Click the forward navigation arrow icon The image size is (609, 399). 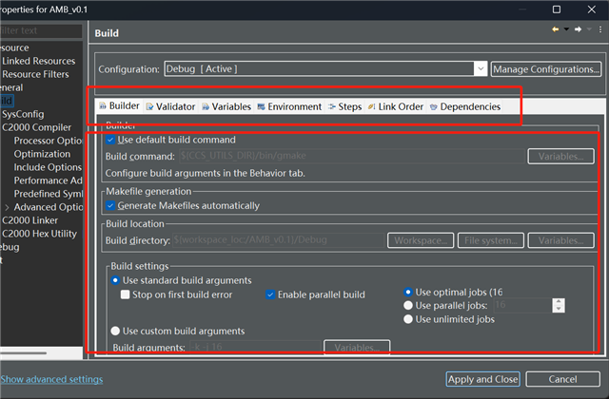[578, 30]
